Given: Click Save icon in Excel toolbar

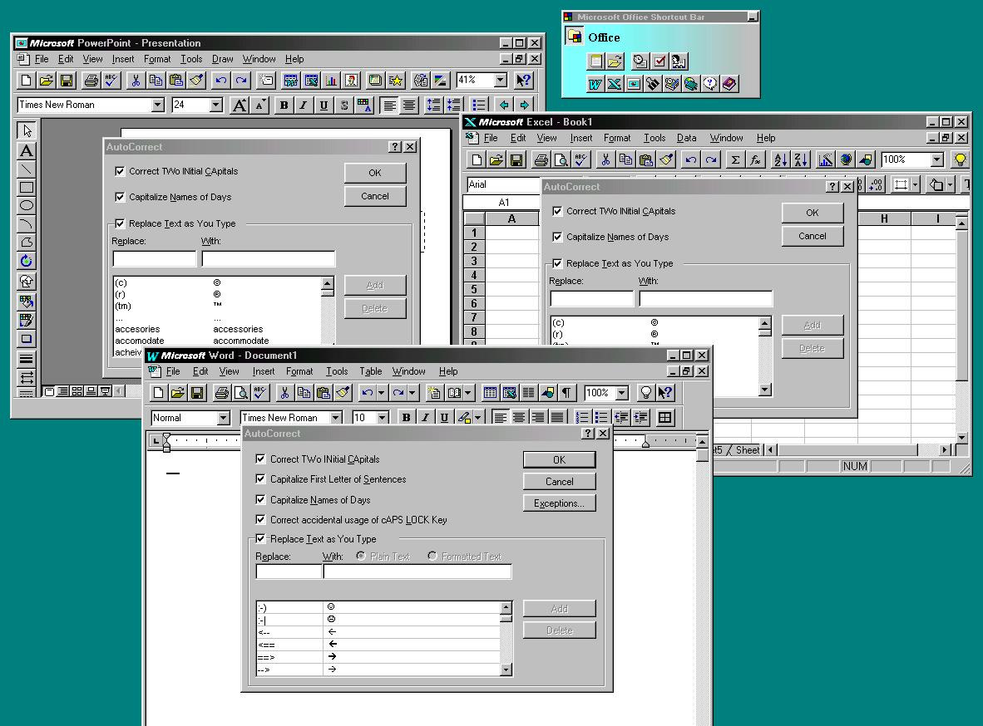Looking at the screenshot, I should coord(516,159).
